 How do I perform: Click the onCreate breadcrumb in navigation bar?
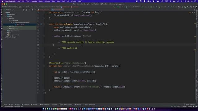click(75, 7)
